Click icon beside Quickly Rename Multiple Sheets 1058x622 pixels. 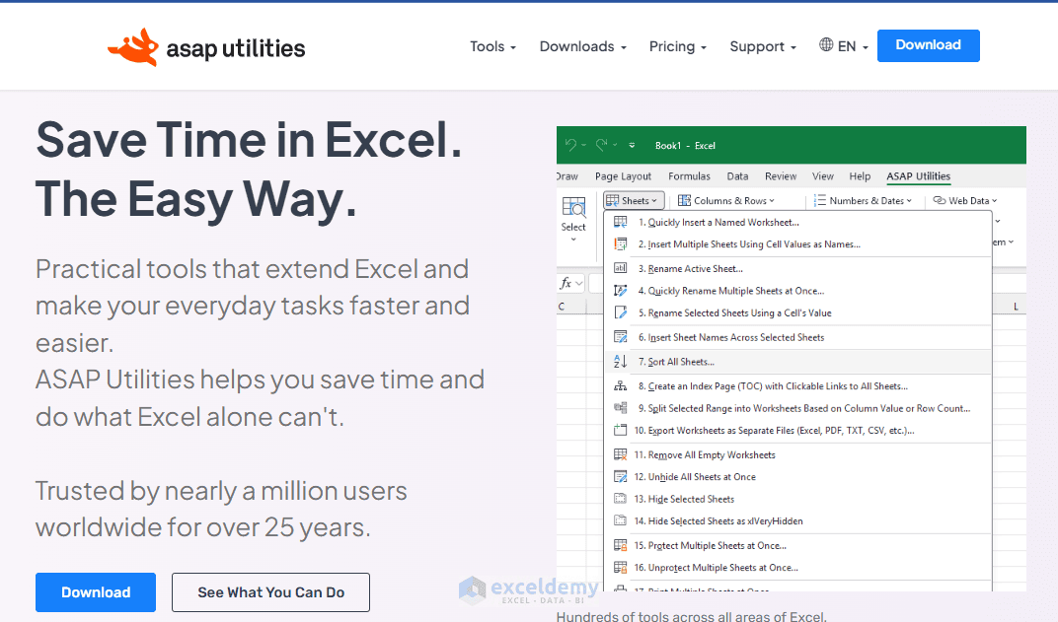620,291
